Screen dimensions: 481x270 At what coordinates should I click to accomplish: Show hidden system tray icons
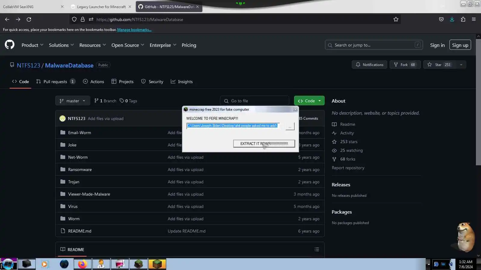pos(428,264)
